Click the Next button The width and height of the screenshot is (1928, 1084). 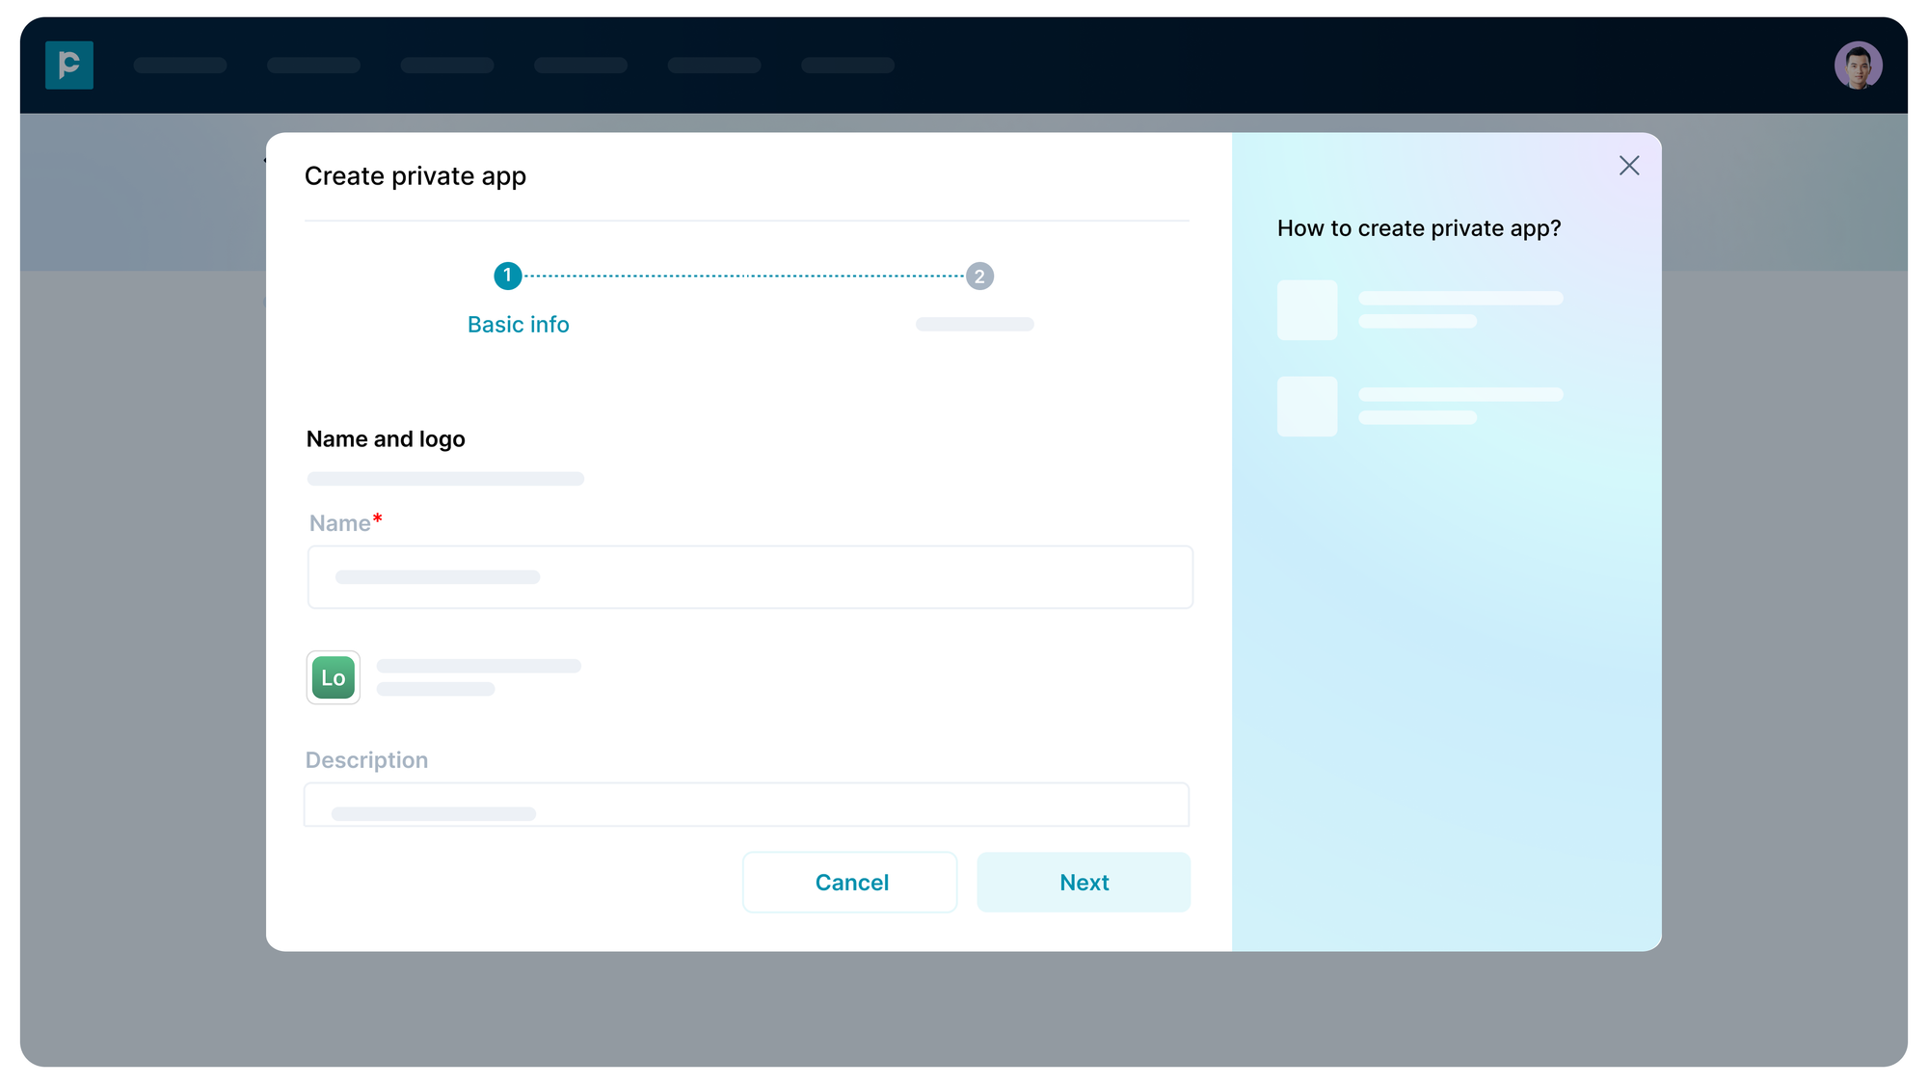(x=1084, y=882)
